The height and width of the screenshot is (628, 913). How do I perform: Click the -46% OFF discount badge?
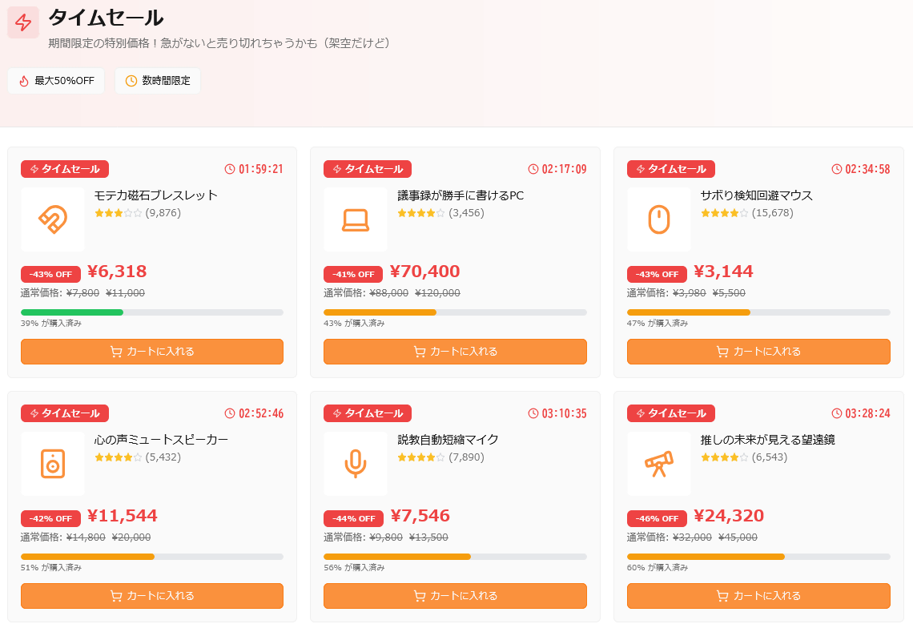pyautogui.click(x=658, y=518)
